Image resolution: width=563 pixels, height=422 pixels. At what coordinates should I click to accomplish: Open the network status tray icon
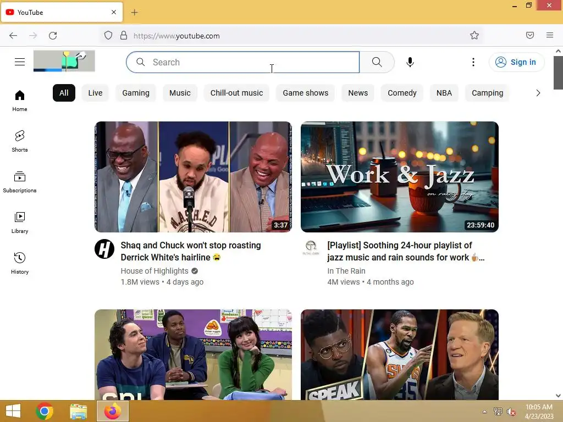click(x=498, y=412)
